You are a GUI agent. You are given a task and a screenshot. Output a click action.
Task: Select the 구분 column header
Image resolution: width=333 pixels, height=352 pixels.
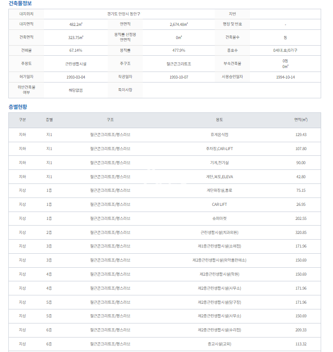click(22, 120)
